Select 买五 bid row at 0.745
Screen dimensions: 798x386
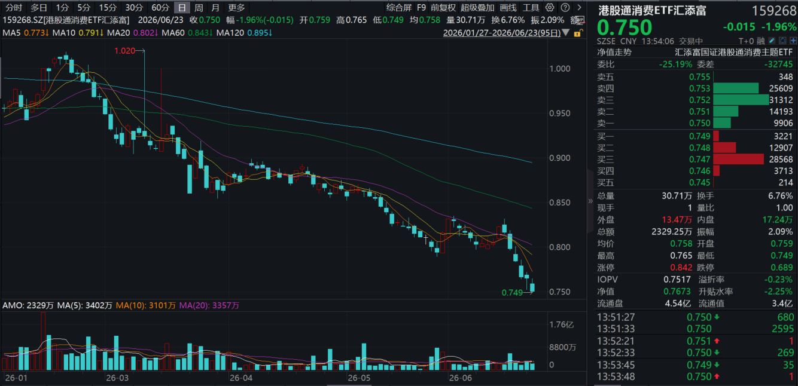pos(696,182)
